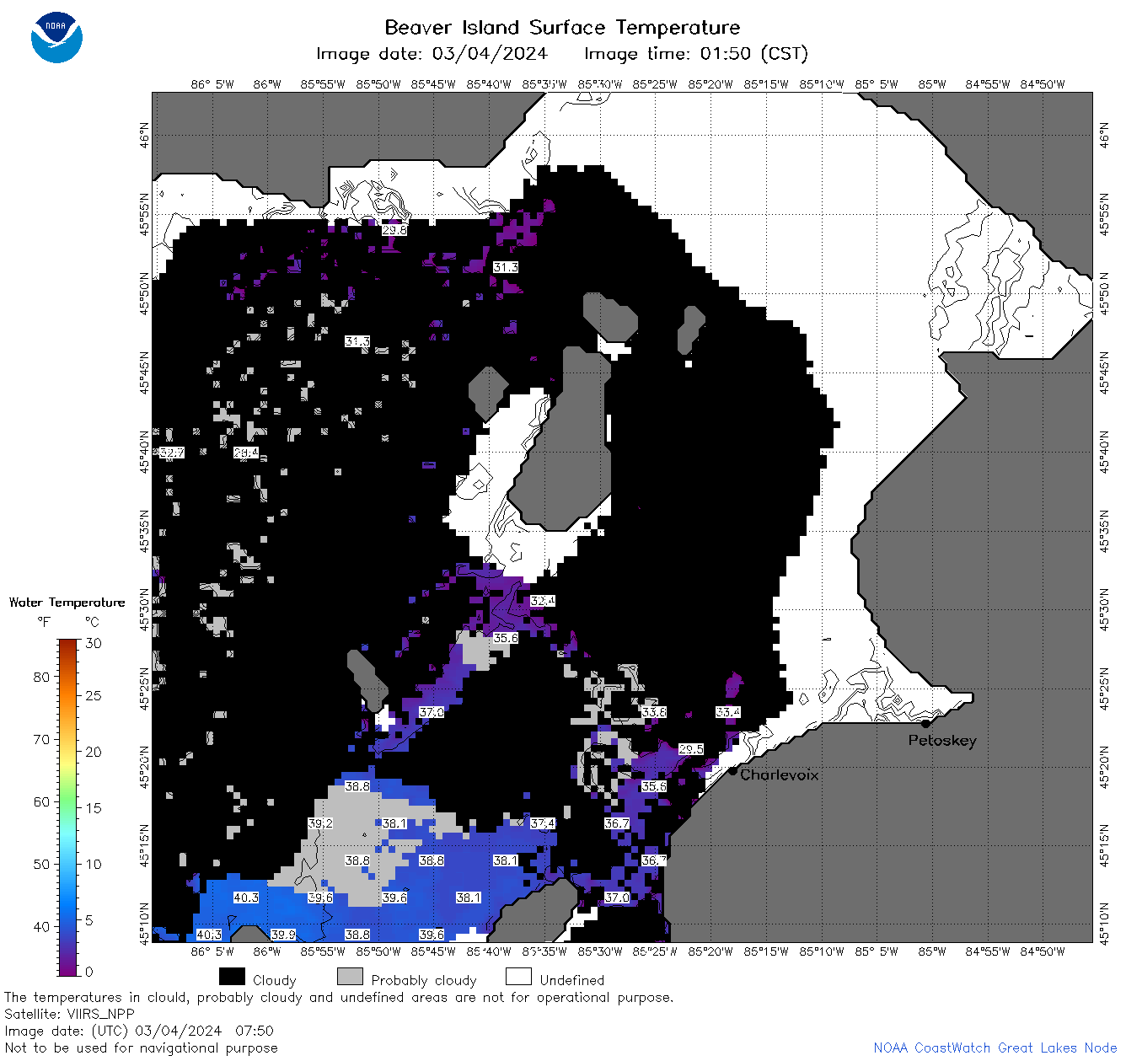The height and width of the screenshot is (1061, 1126).
Task: Click the Petoskey map label
Action: click(x=942, y=741)
